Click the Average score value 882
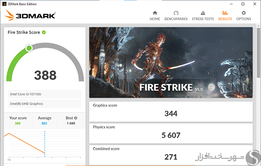This screenshot has width=261, height=166. pos(44,123)
